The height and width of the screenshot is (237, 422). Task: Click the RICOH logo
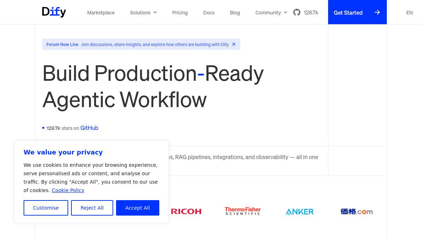pos(186,211)
